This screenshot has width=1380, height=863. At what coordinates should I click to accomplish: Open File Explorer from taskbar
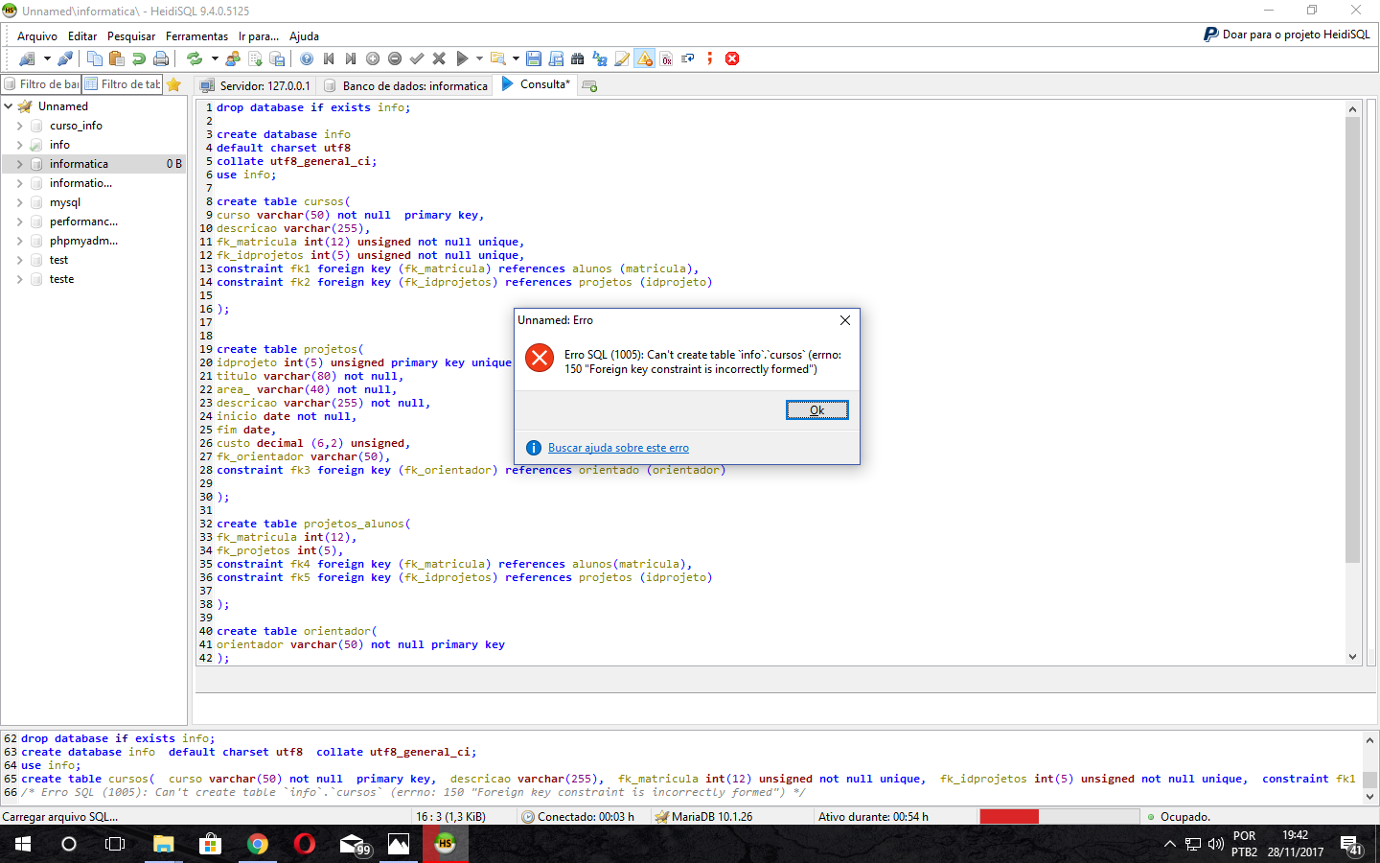click(164, 844)
